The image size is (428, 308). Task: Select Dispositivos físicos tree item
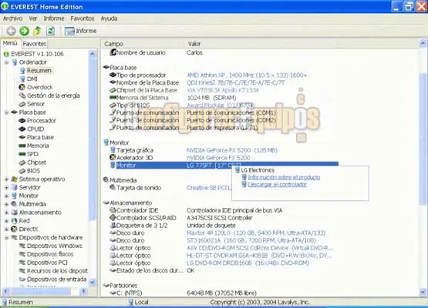coord(50,254)
